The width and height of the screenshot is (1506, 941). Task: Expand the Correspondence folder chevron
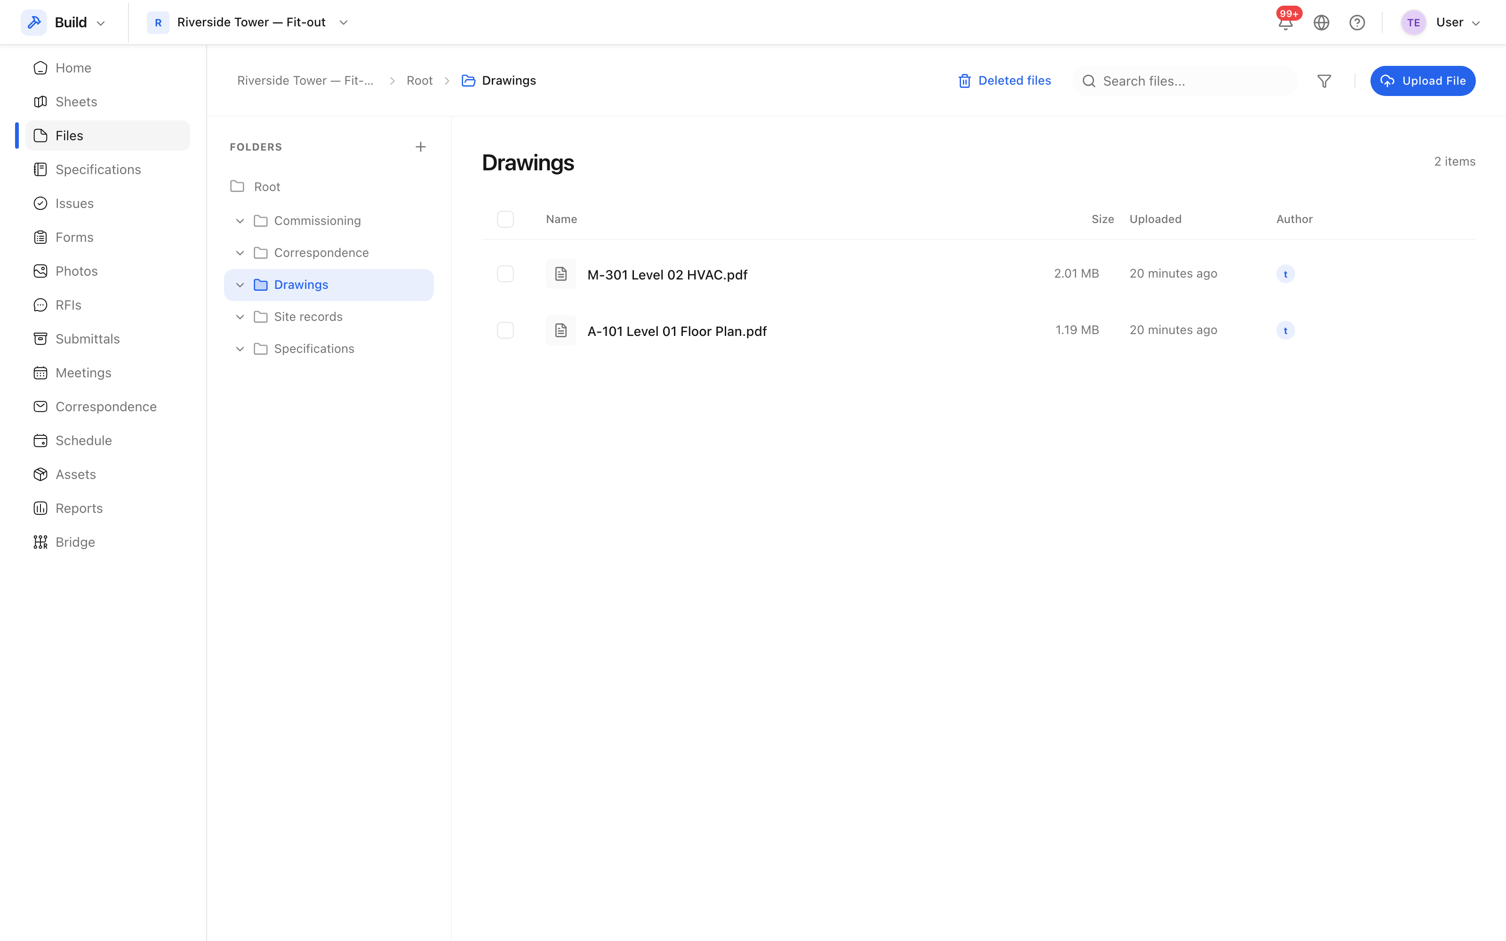(240, 253)
